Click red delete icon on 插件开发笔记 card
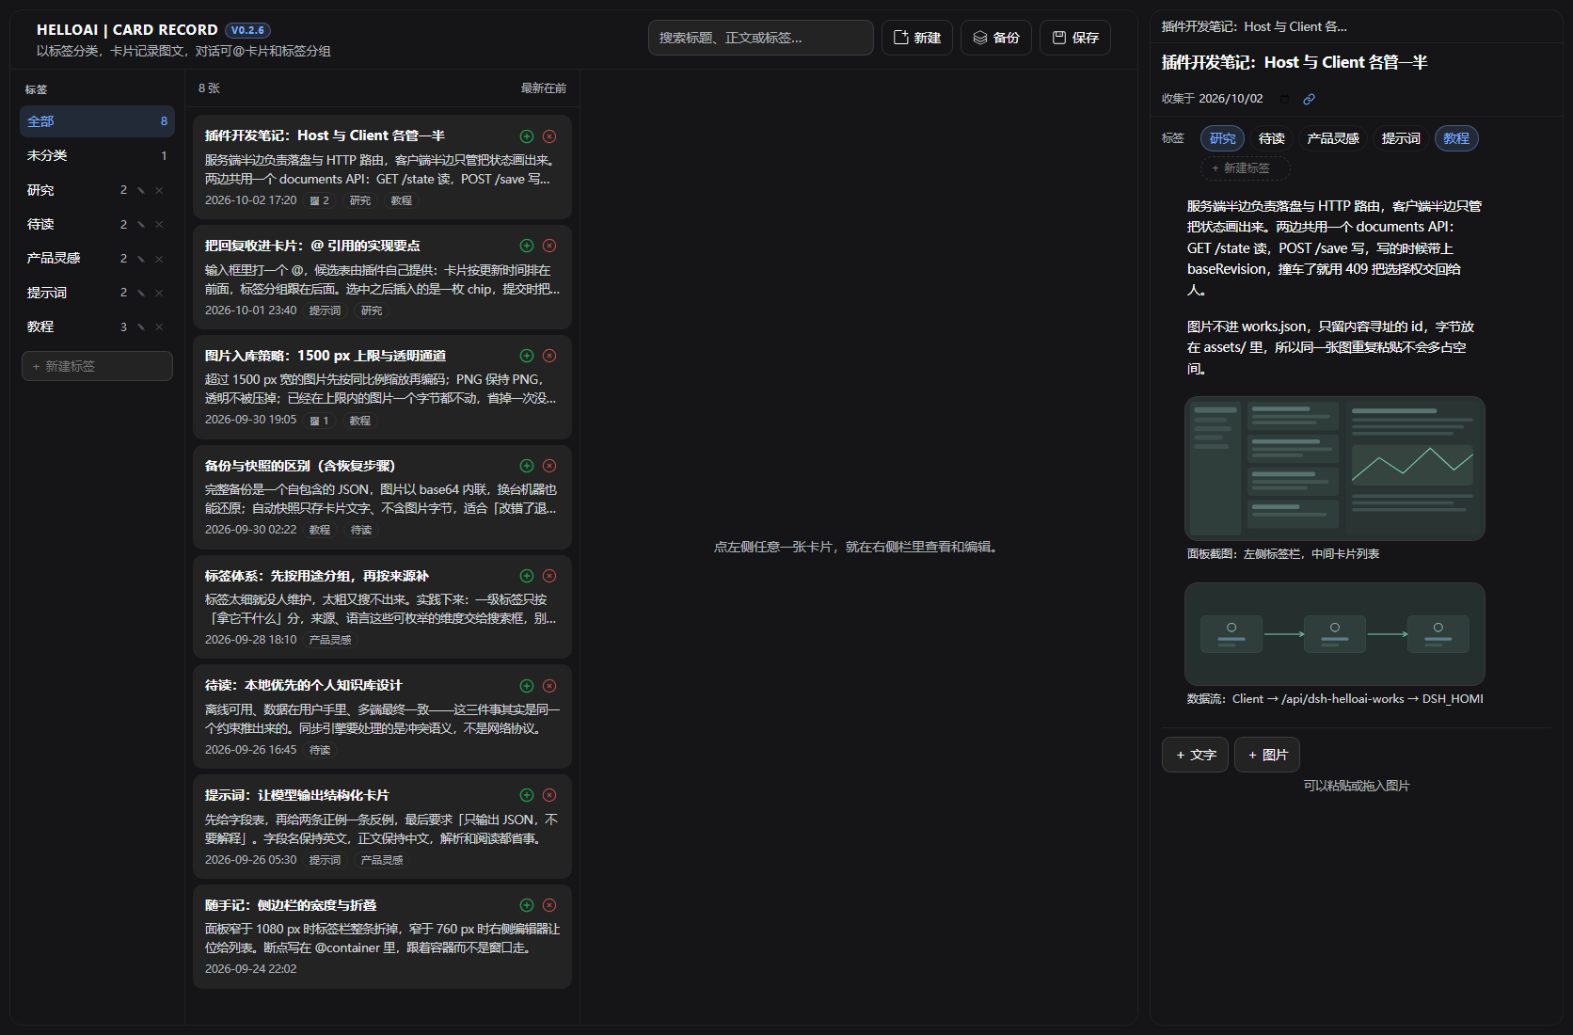This screenshot has height=1035, width=1573. [549, 136]
